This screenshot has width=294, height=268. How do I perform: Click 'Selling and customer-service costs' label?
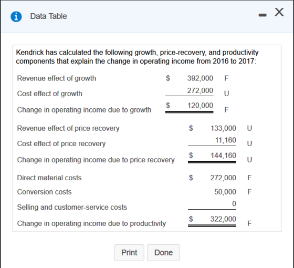click(x=72, y=207)
